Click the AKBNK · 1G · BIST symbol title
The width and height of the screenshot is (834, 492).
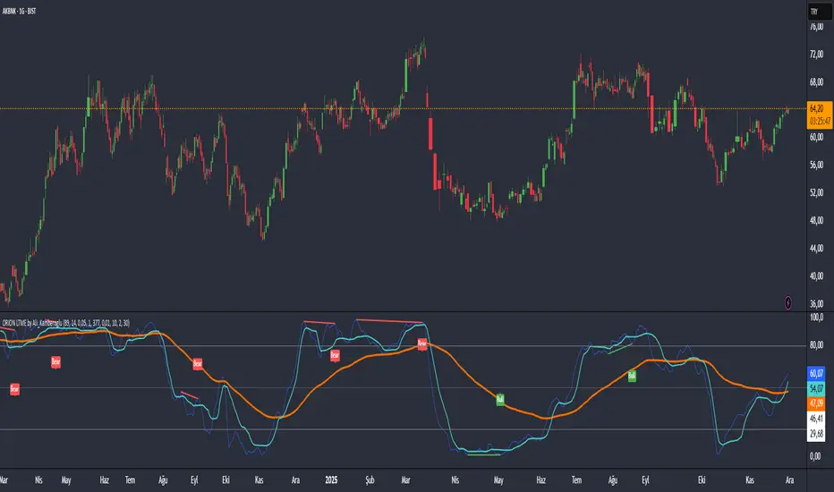pyautogui.click(x=27, y=11)
